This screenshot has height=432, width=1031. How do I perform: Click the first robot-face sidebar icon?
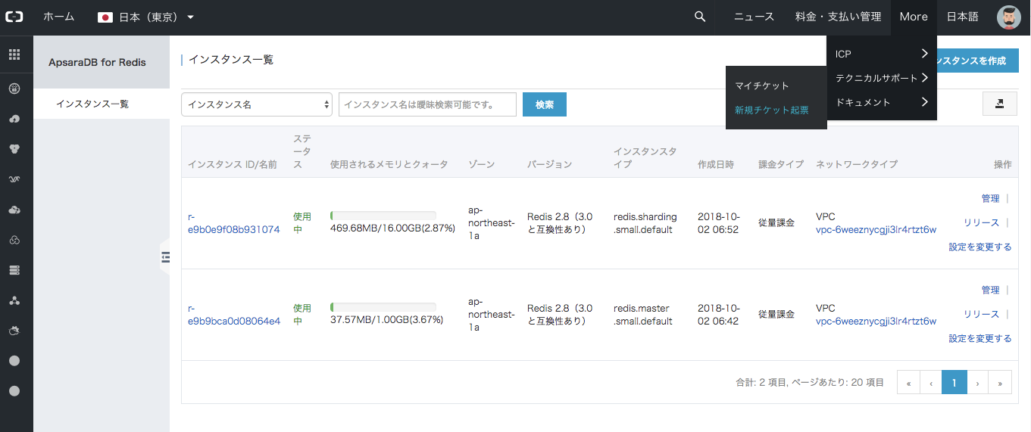pyautogui.click(x=14, y=89)
